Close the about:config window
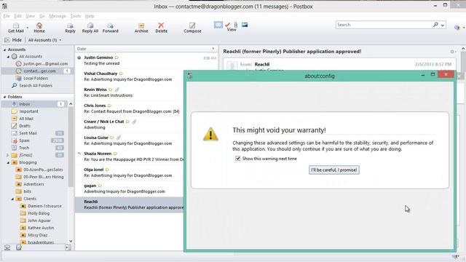Screen dimensions: 466x262 coord(446,74)
